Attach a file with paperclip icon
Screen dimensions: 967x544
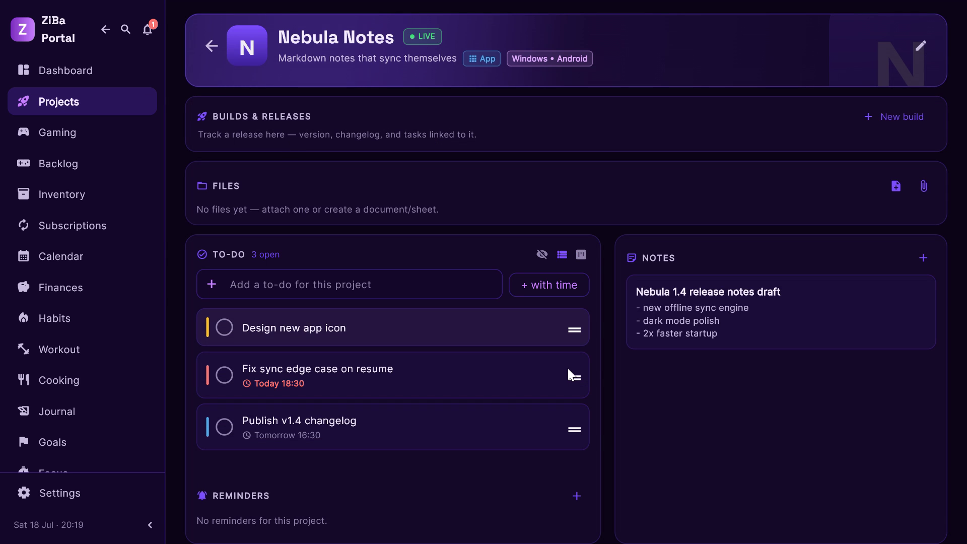[x=924, y=186]
